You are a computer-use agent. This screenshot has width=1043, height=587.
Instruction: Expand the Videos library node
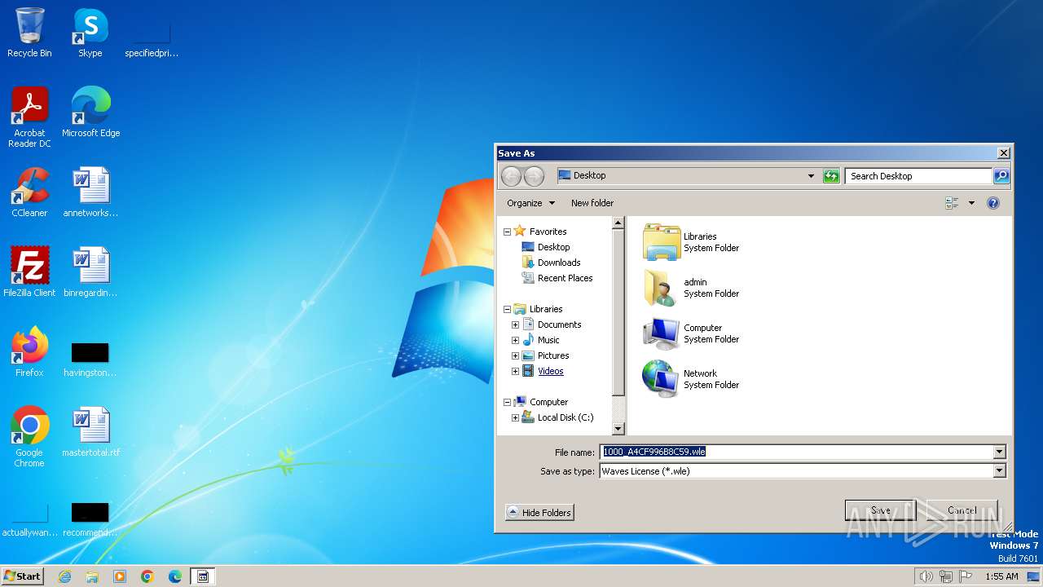(x=515, y=371)
